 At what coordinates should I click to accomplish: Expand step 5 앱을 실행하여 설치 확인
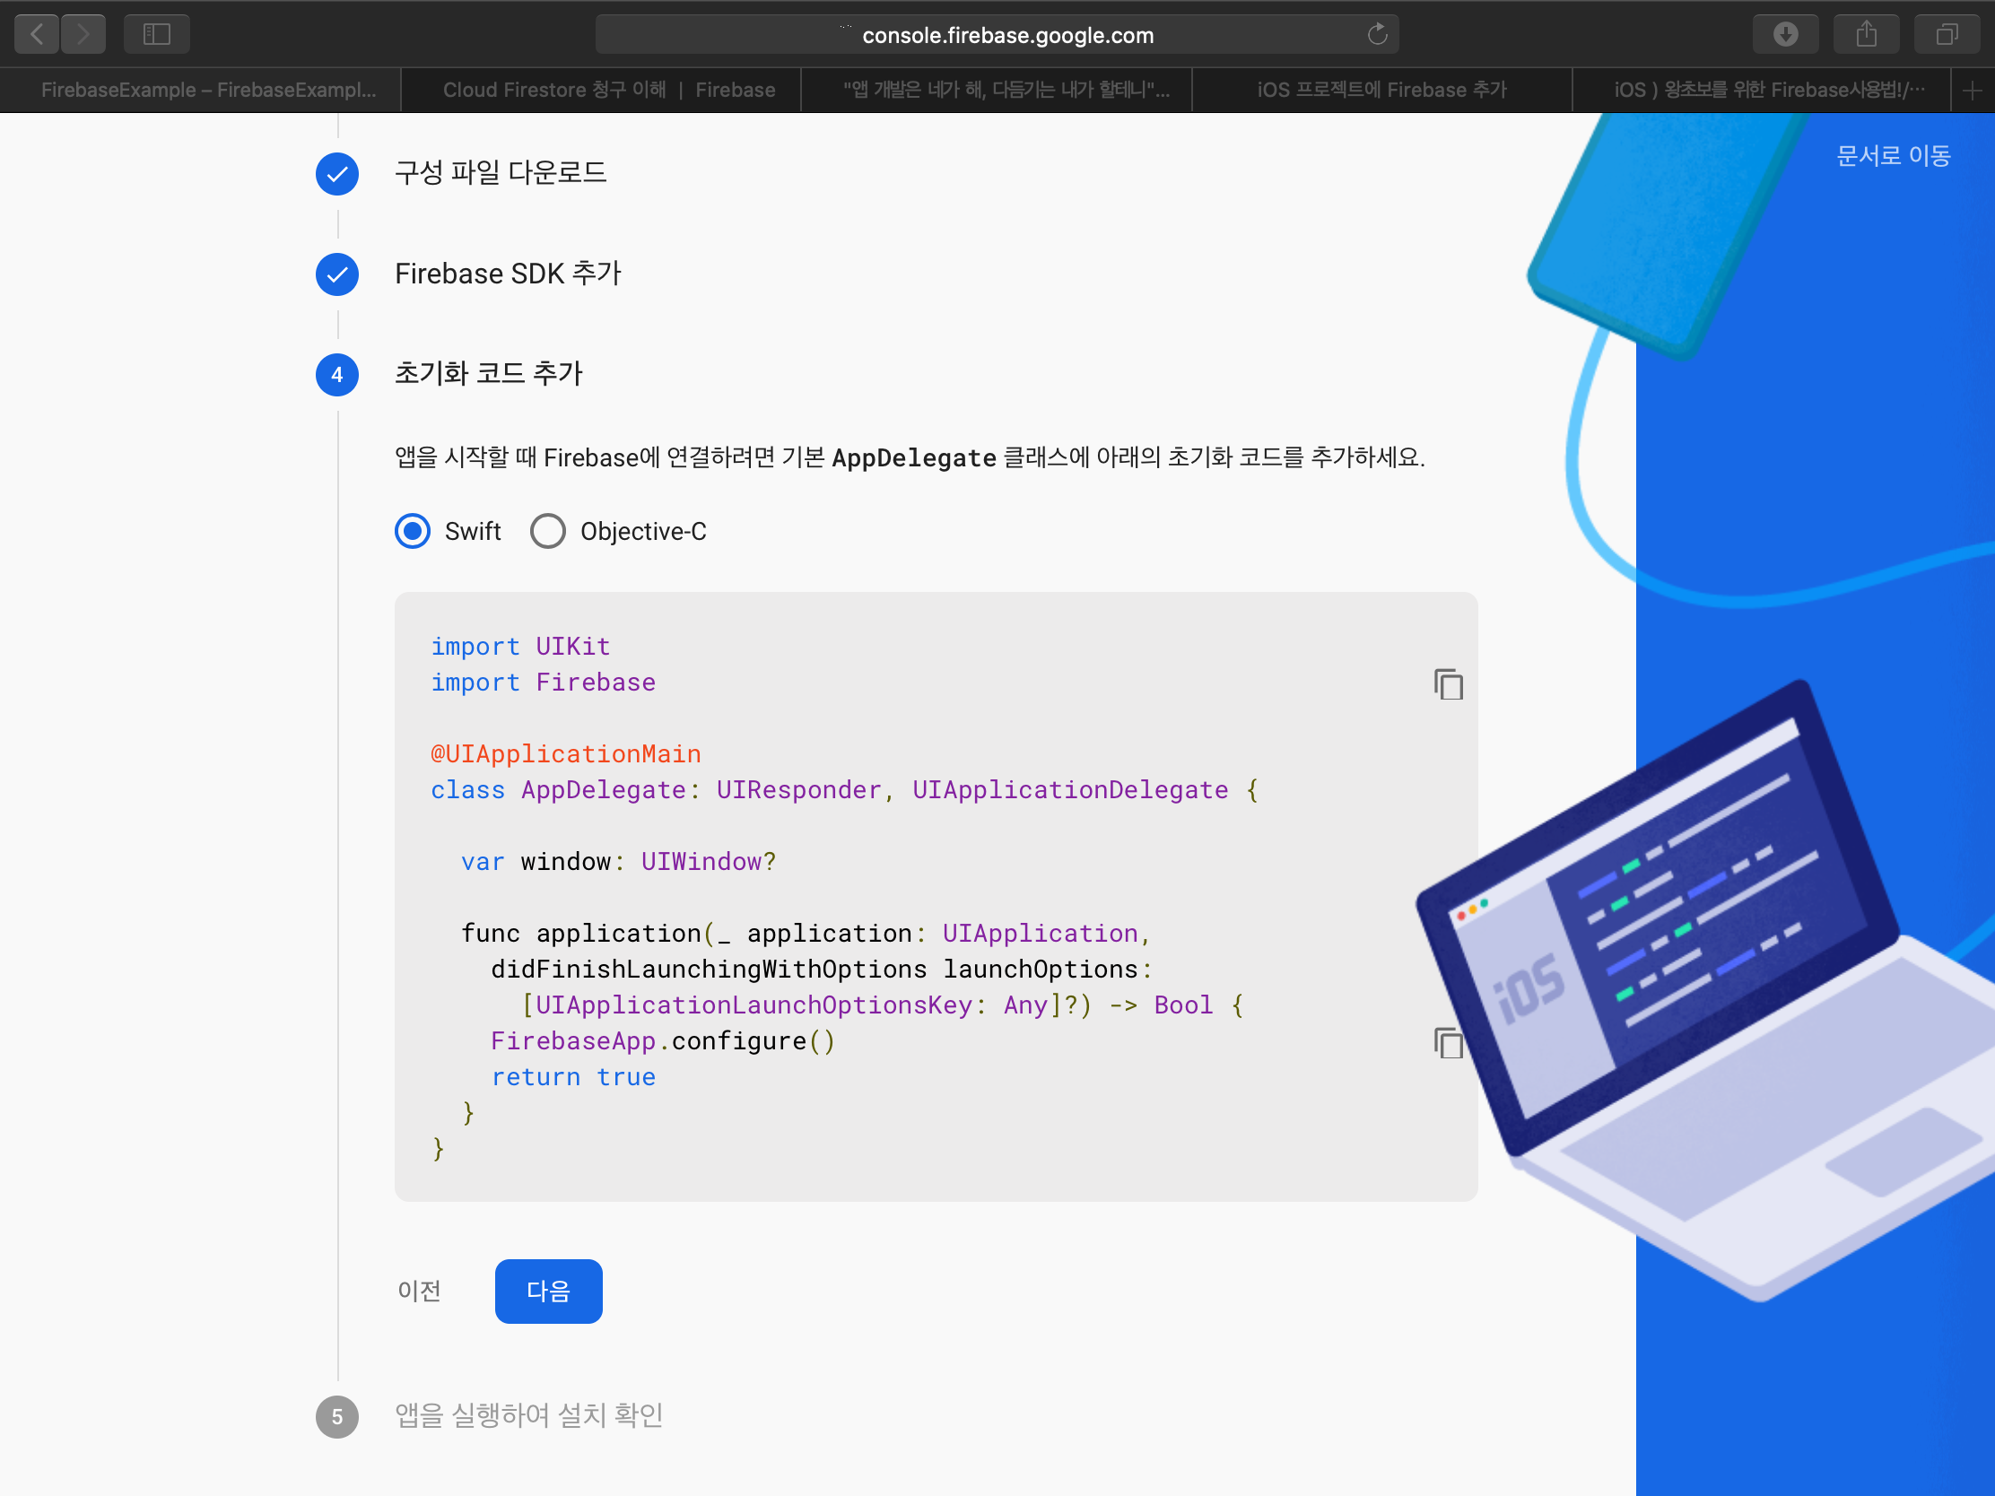point(528,1416)
